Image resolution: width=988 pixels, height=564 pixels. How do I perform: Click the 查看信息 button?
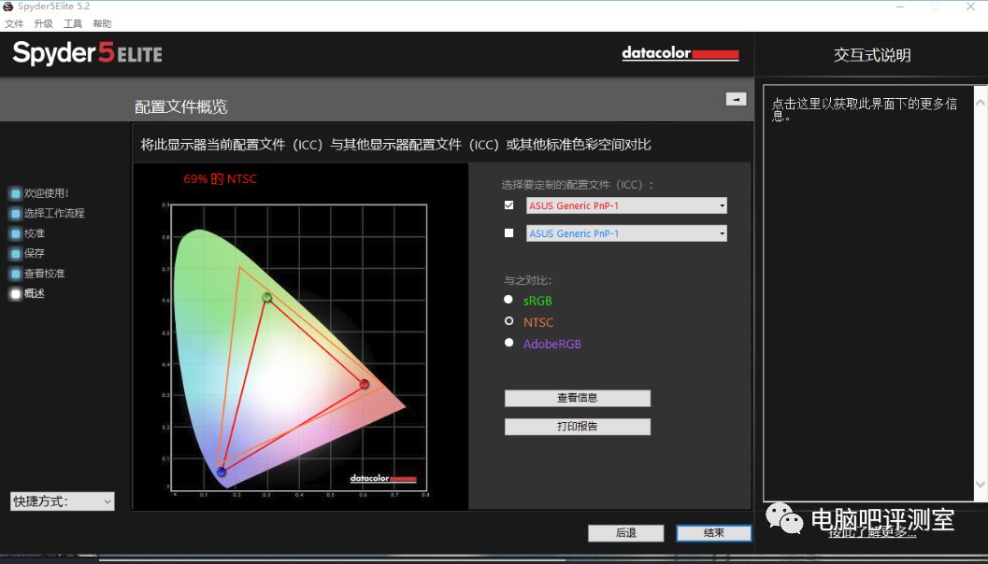577,398
